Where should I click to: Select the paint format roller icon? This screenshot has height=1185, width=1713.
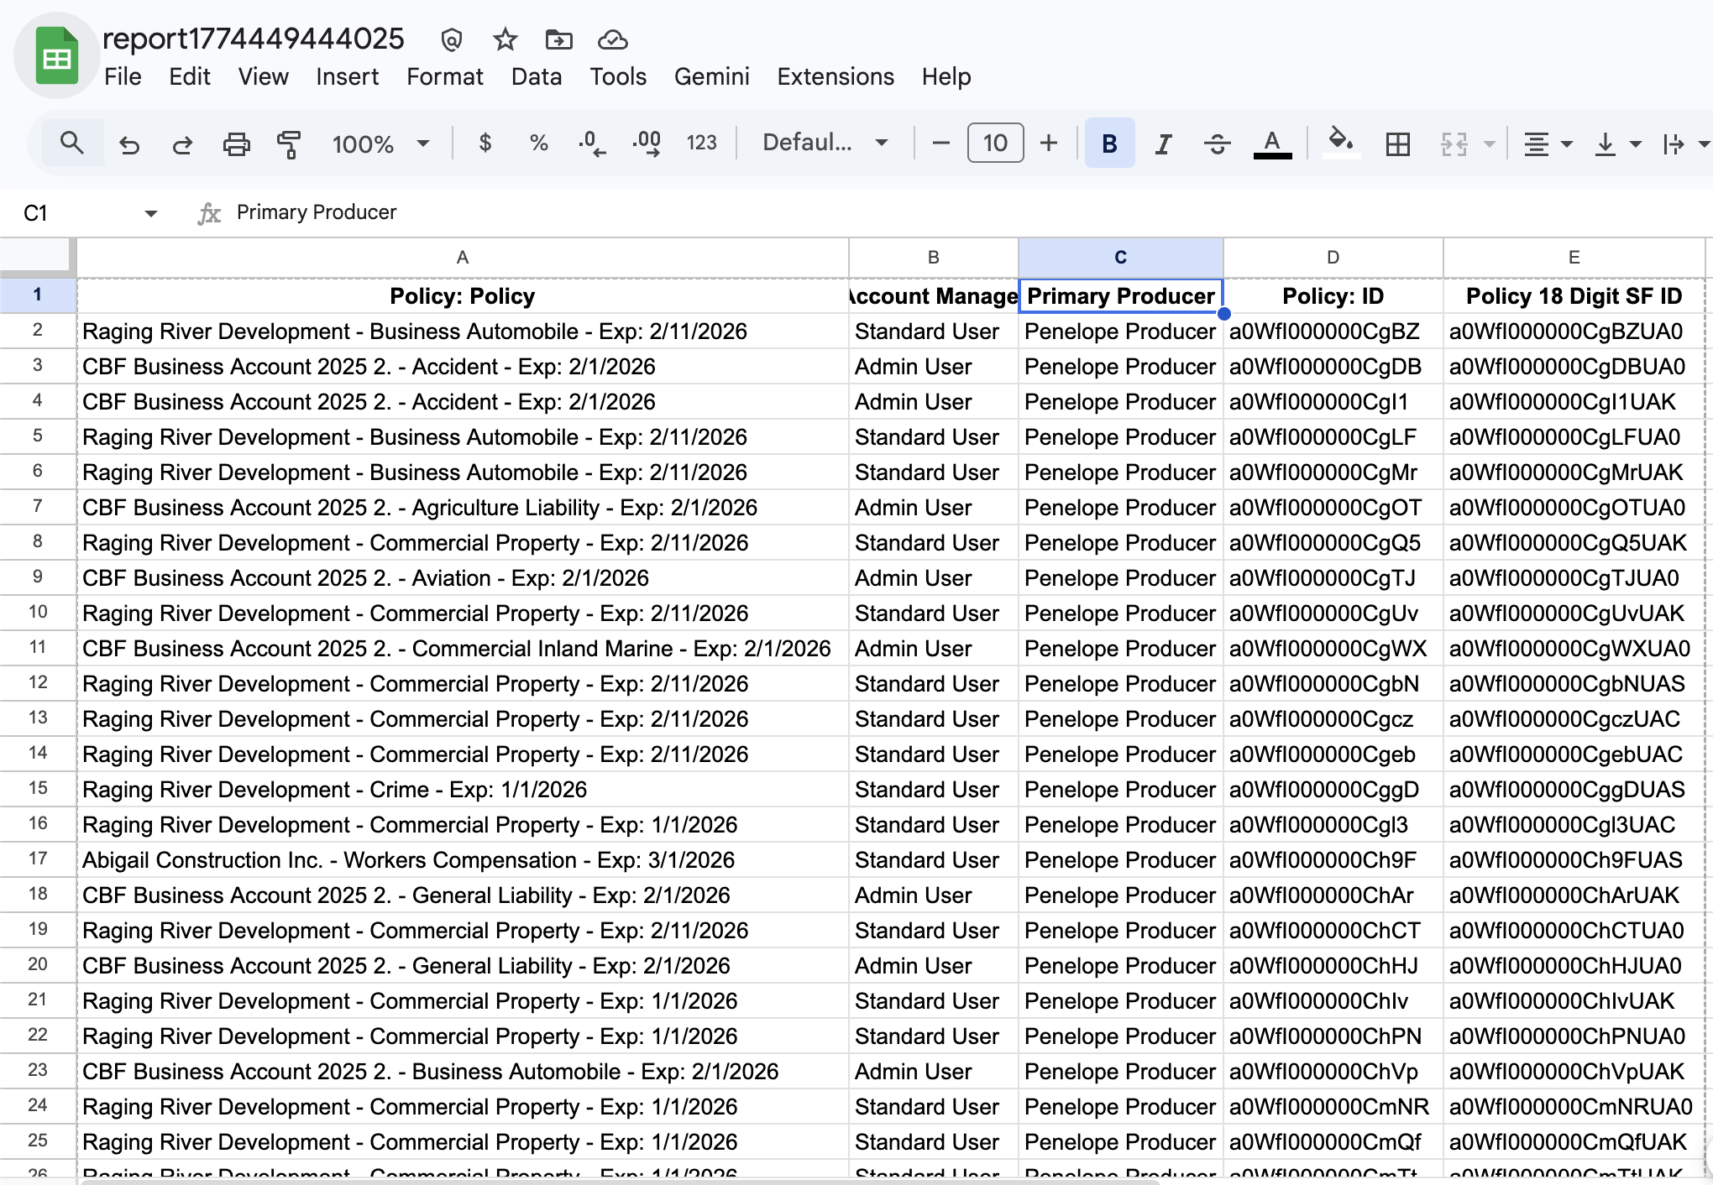click(289, 144)
